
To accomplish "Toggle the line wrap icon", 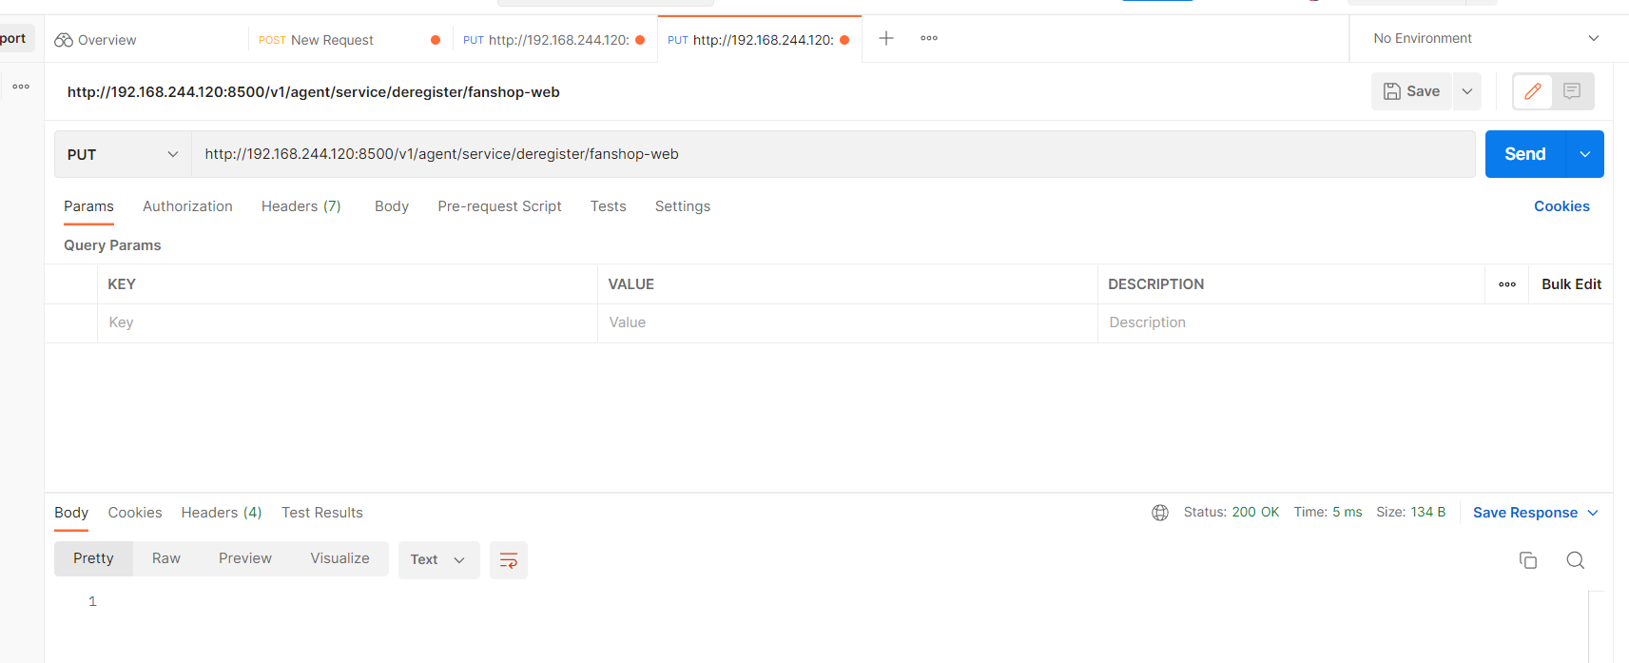I will pyautogui.click(x=509, y=560).
